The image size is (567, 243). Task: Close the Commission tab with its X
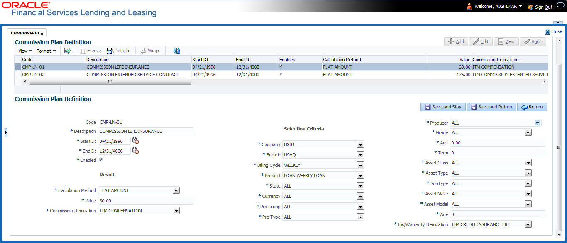click(x=42, y=34)
